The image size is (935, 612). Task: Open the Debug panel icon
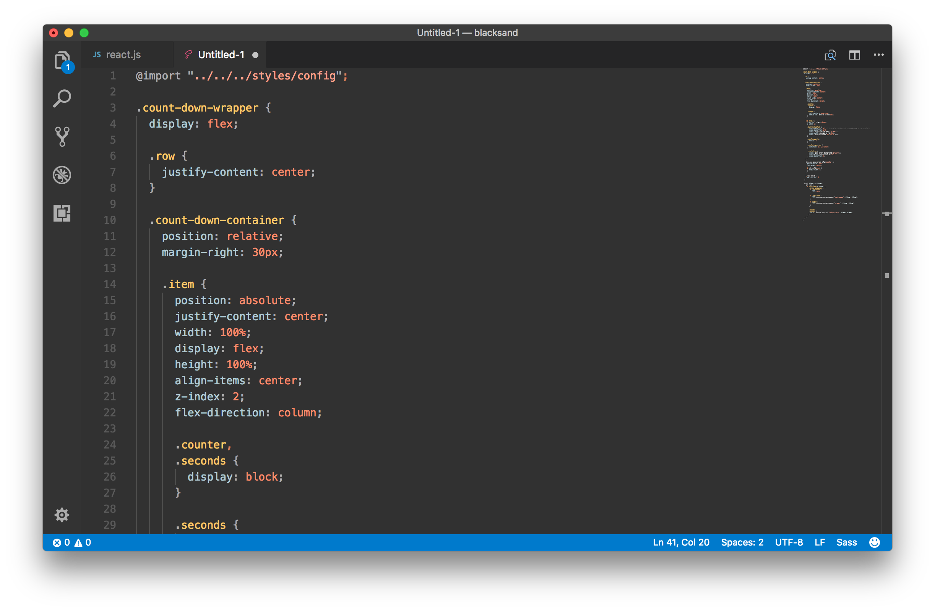62,175
